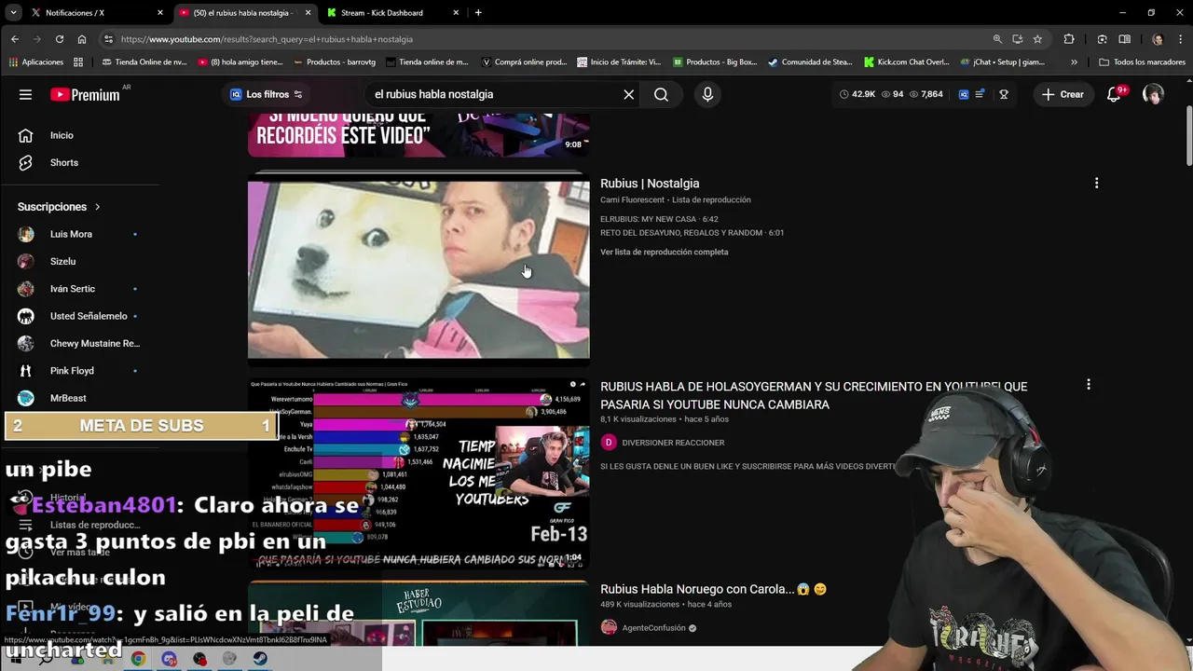Click the YouTube URL address bar

pos(550,39)
